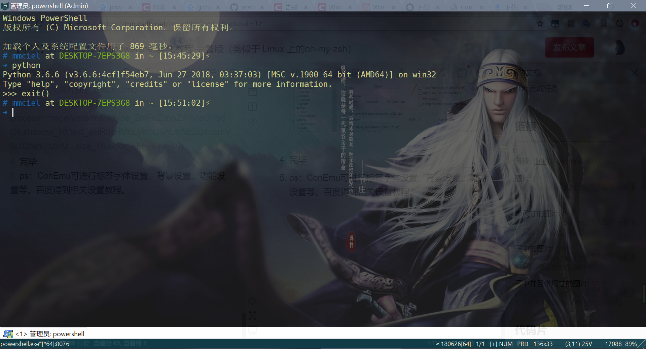Click the '17088' process ID in status bar

pos(613,344)
